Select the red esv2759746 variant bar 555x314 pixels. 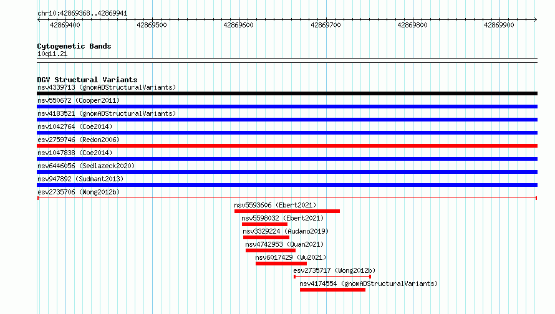[287, 146]
